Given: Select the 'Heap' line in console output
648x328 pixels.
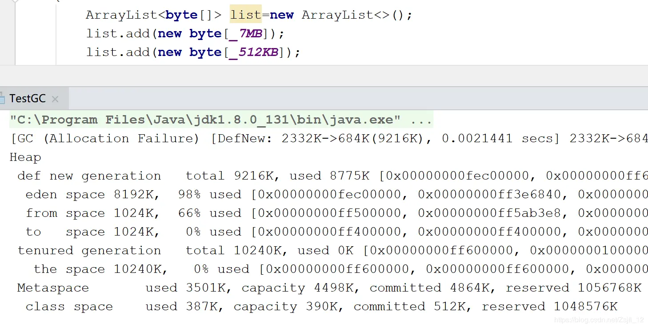Looking at the screenshot, I should click(25, 157).
